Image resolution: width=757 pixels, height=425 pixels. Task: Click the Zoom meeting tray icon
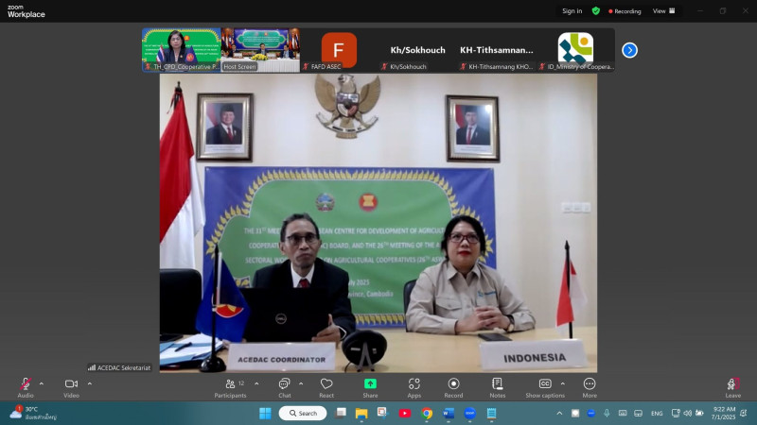pos(590,414)
